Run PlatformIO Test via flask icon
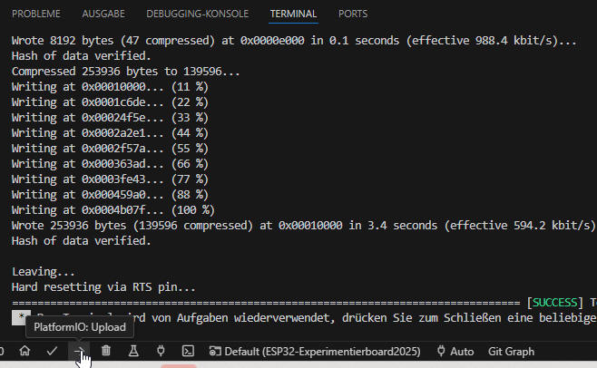 coord(133,351)
